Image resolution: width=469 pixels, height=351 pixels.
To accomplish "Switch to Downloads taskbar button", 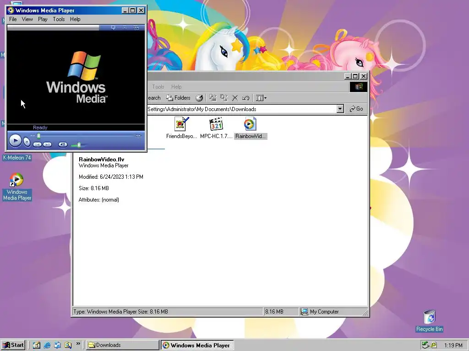I will tap(123, 345).
